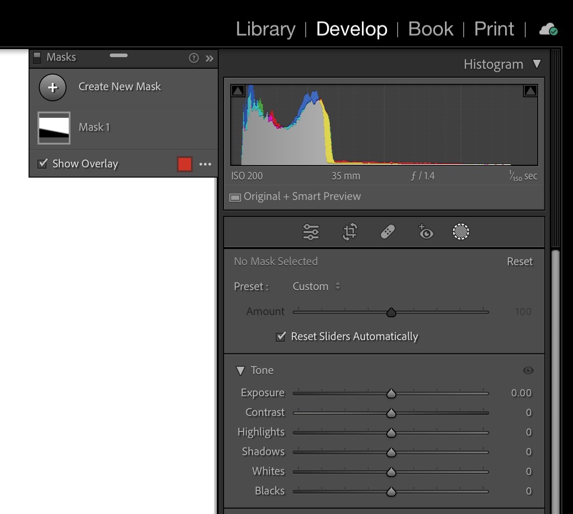Click the Blacks value field

pyautogui.click(x=529, y=491)
